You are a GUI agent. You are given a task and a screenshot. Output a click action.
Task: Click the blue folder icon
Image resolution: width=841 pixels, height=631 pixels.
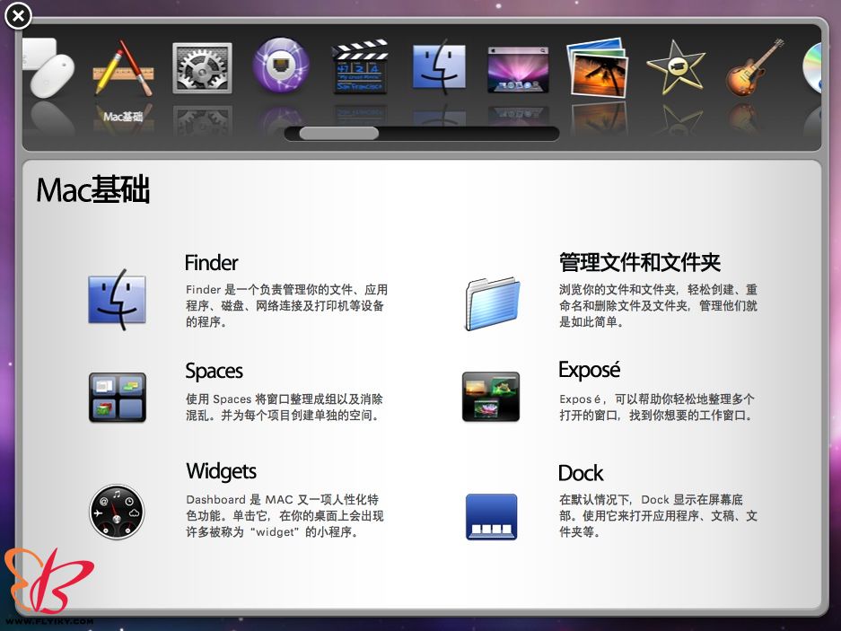click(x=492, y=303)
